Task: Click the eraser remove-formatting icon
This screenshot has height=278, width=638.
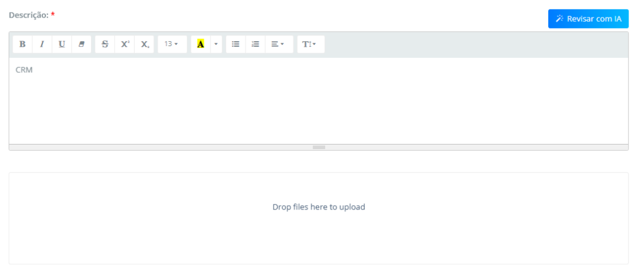Action: (x=81, y=44)
